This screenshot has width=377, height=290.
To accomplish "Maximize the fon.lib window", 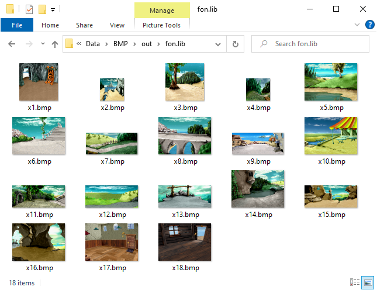I will pyautogui.click(x=336, y=9).
